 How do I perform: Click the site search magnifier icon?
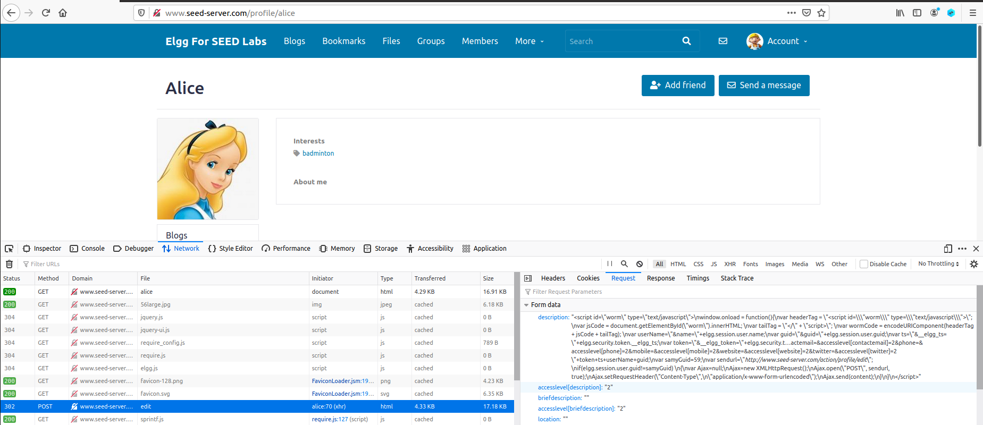(x=686, y=41)
